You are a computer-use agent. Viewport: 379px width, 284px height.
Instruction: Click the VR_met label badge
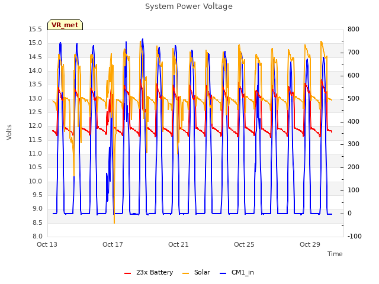(x=65, y=25)
